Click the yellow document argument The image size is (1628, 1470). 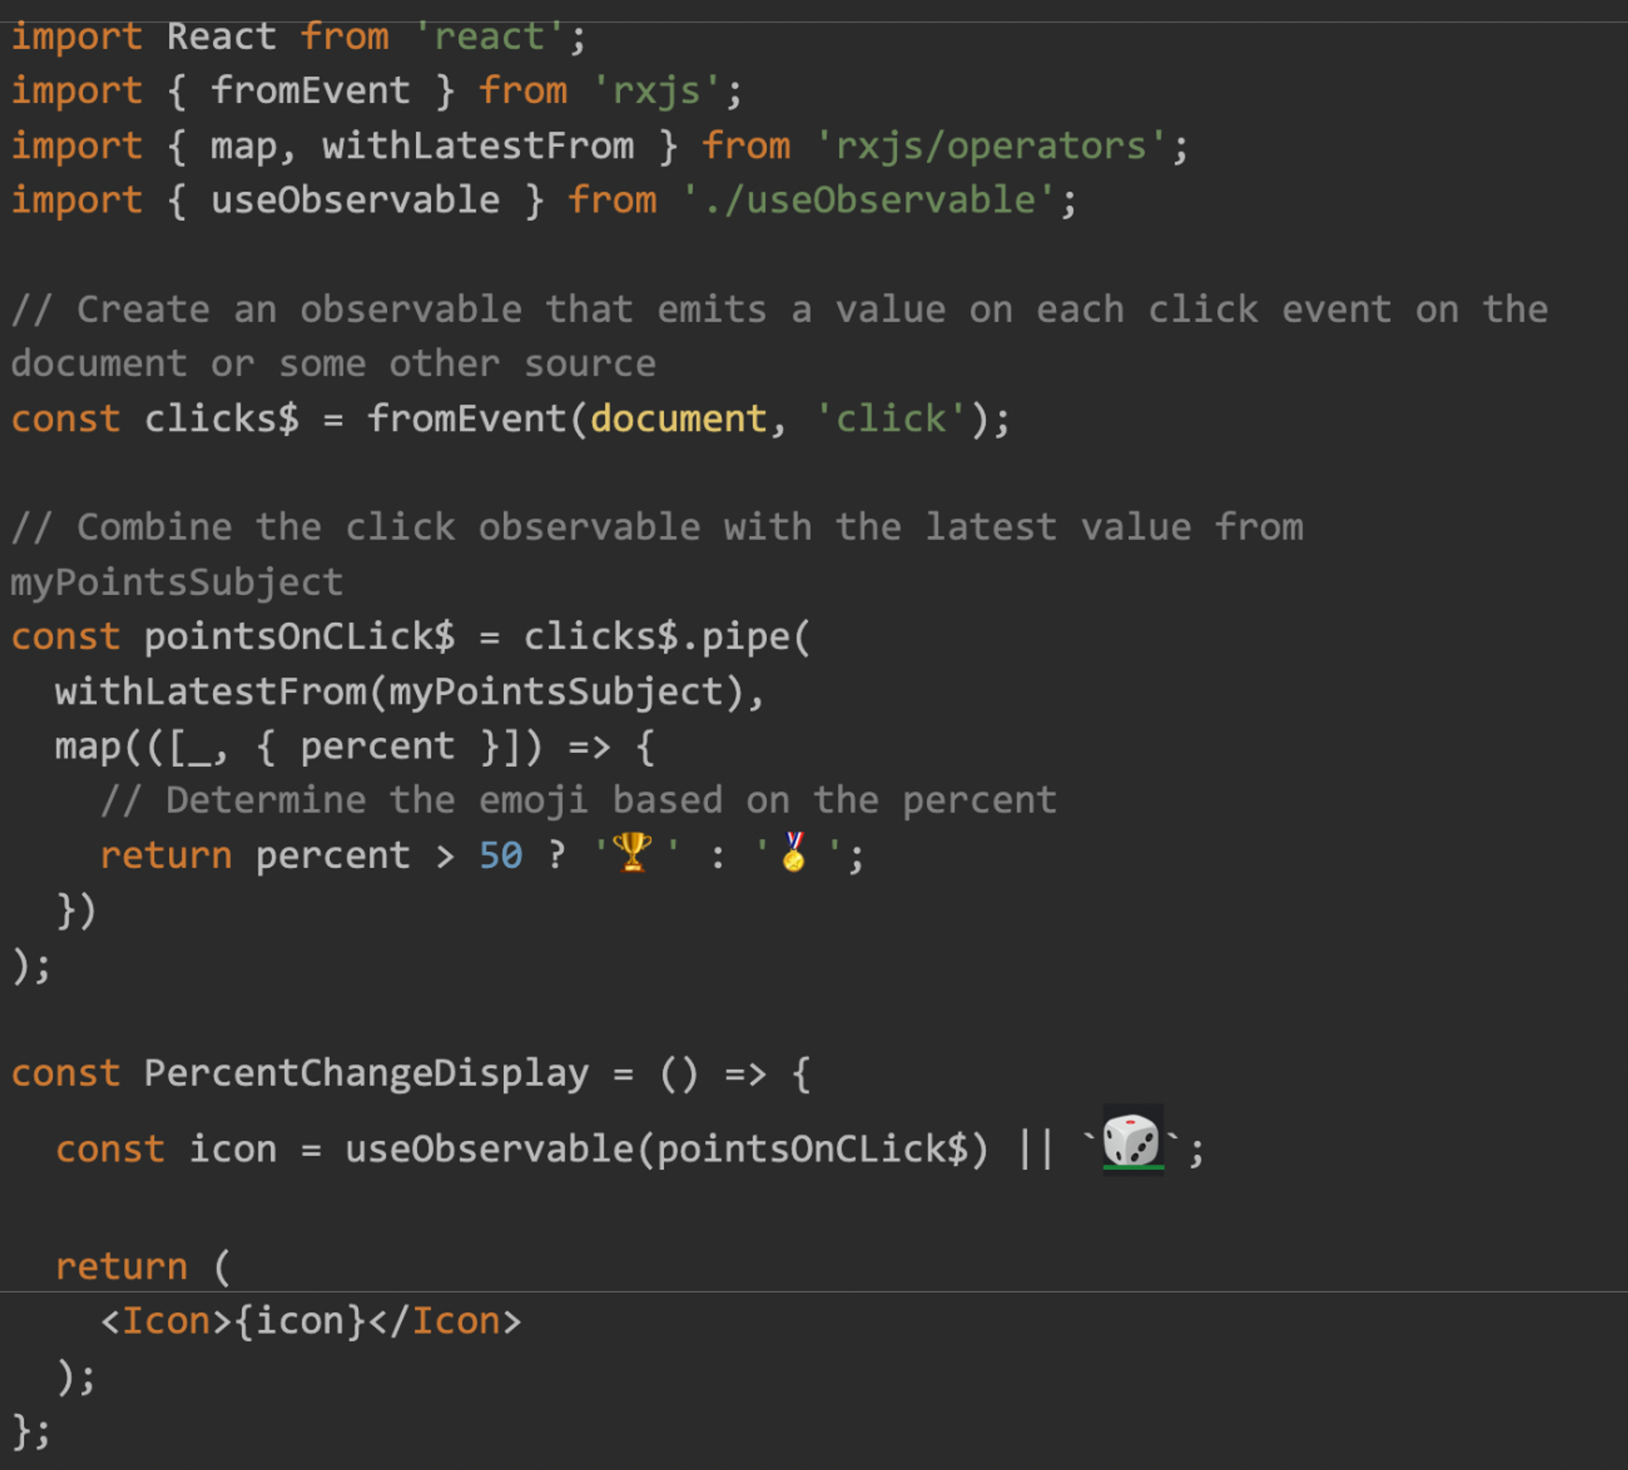point(678,419)
